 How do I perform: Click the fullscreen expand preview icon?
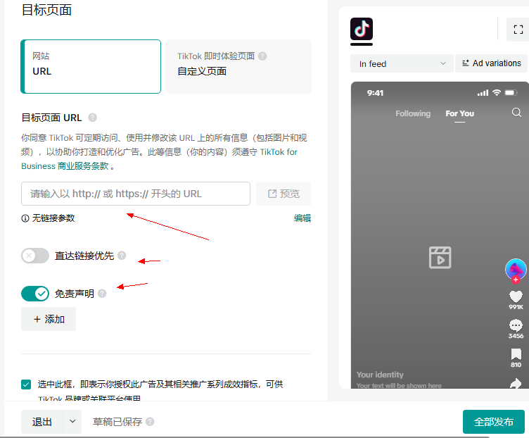click(x=518, y=30)
